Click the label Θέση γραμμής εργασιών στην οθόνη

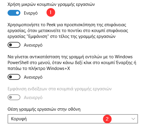(44, 109)
